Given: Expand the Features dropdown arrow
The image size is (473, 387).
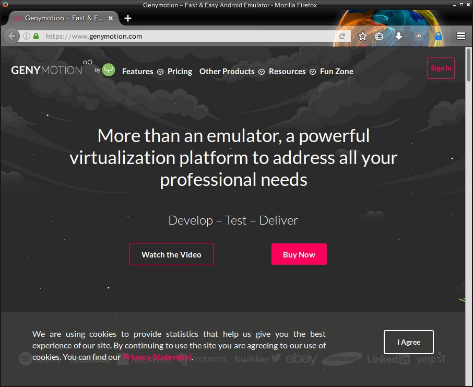Looking at the screenshot, I should tap(160, 72).
